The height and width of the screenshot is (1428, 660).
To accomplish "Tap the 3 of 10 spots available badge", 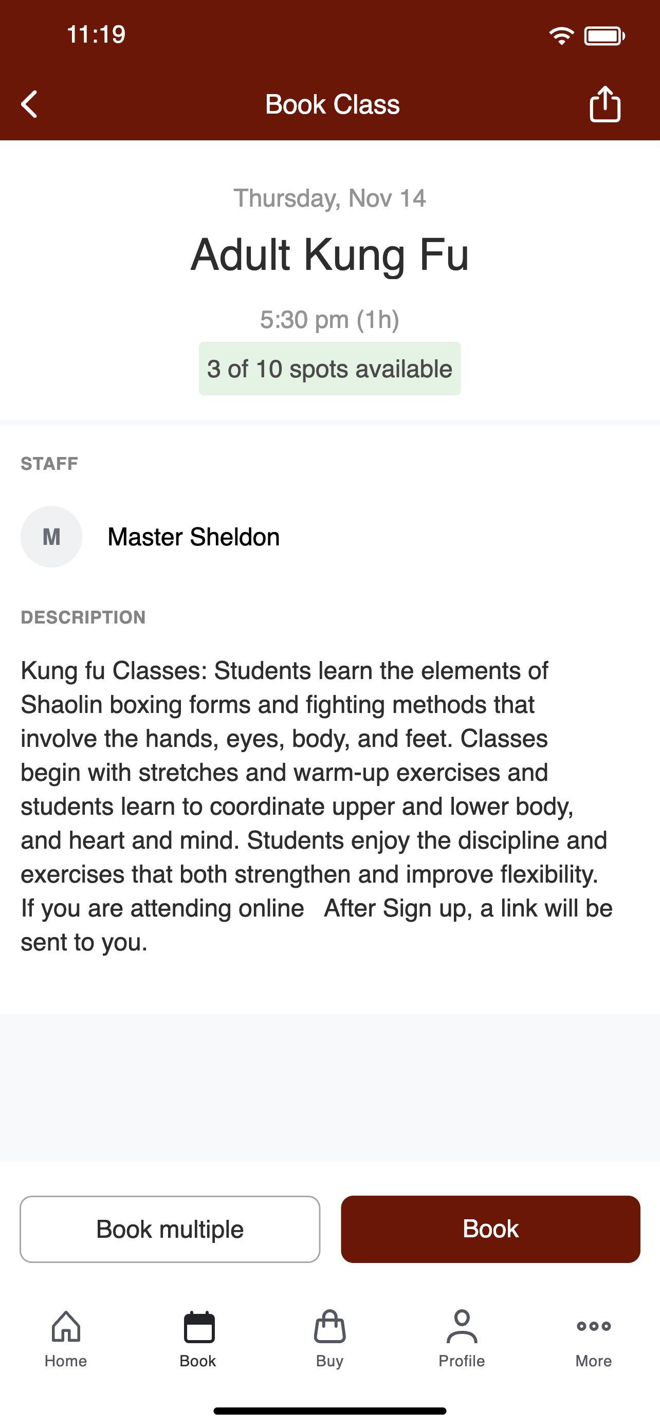I will pos(329,369).
